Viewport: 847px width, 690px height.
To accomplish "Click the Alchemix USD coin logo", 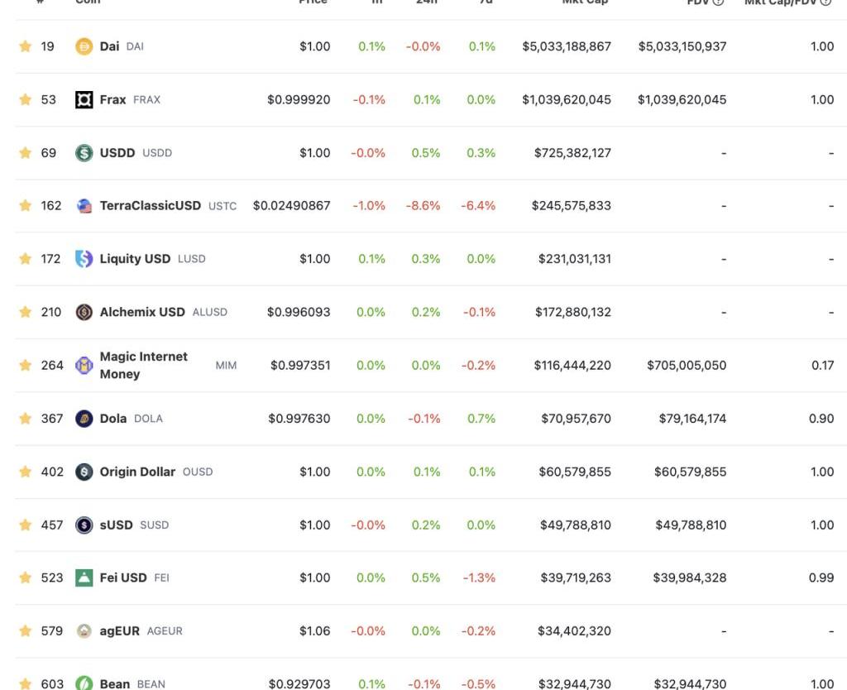I will coord(84,312).
